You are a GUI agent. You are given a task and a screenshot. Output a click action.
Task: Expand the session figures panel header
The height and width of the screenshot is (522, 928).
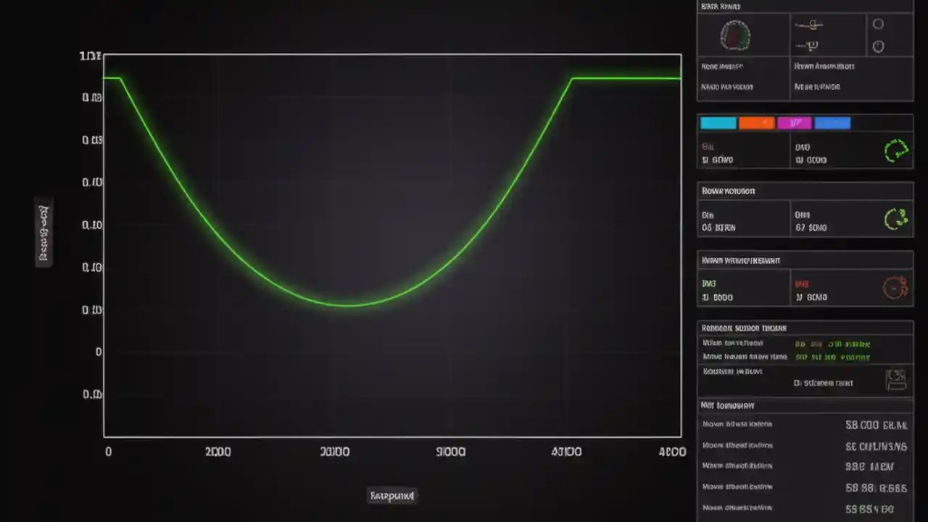[x=805, y=328]
